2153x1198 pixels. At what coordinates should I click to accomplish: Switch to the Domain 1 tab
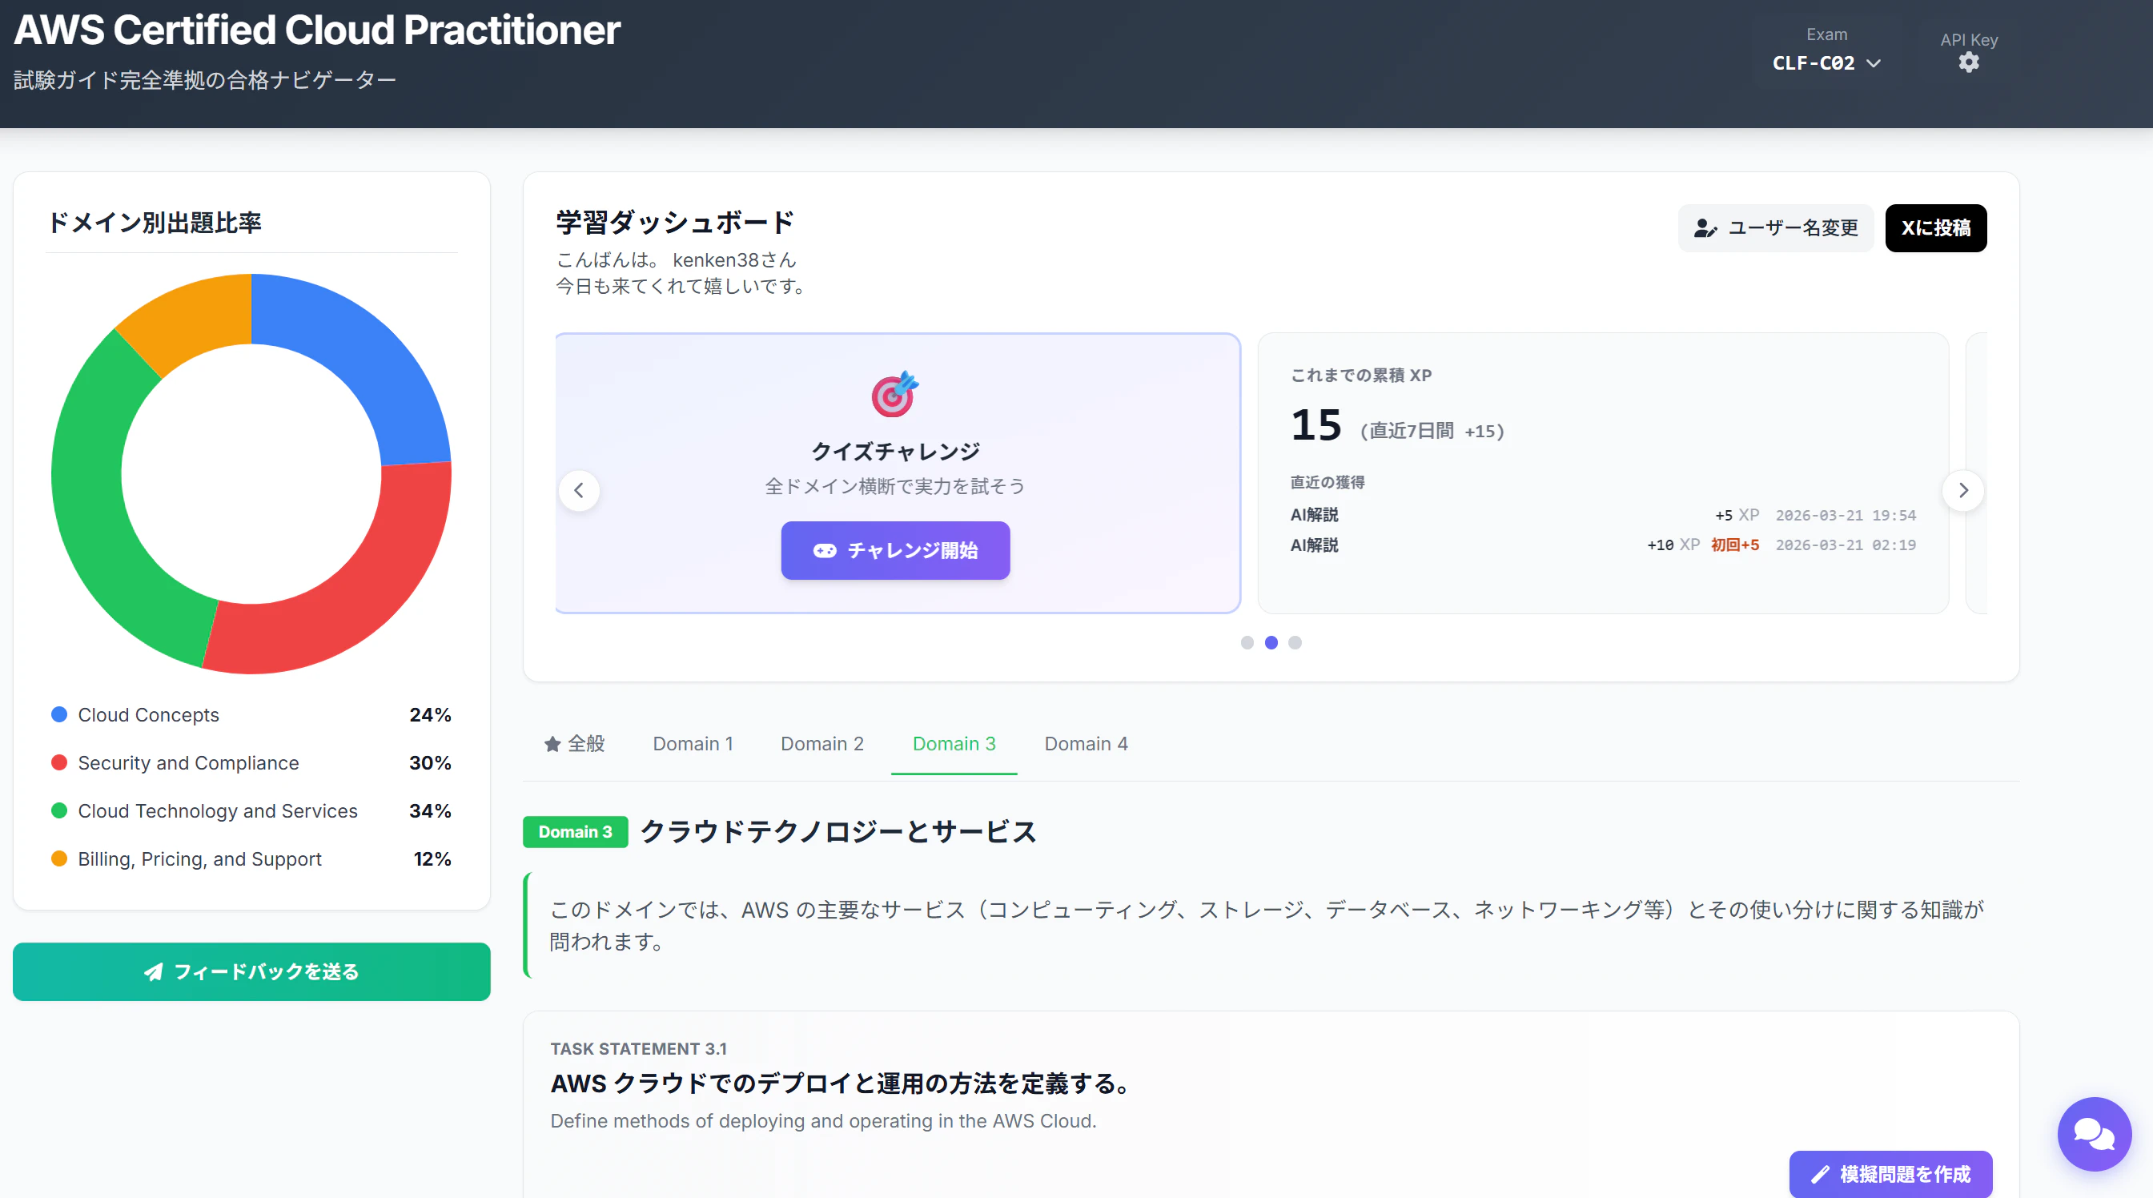pos(693,744)
